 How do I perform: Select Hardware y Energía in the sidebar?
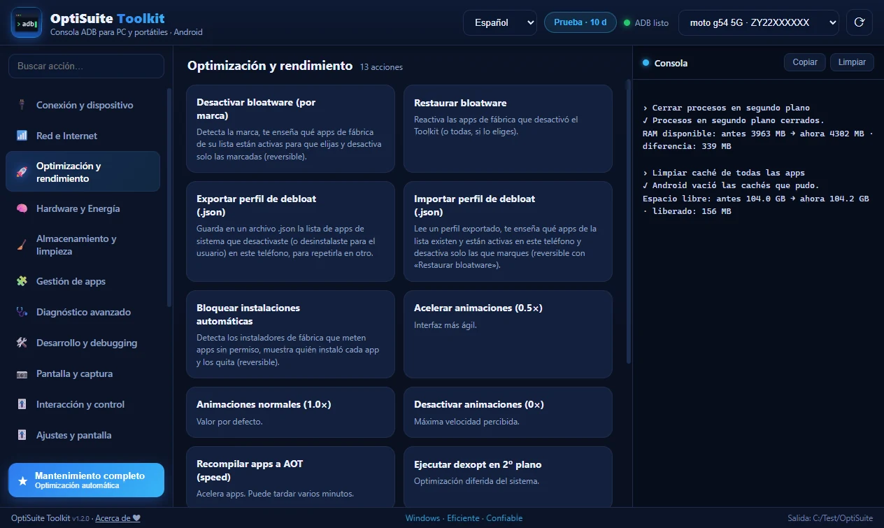(83, 208)
